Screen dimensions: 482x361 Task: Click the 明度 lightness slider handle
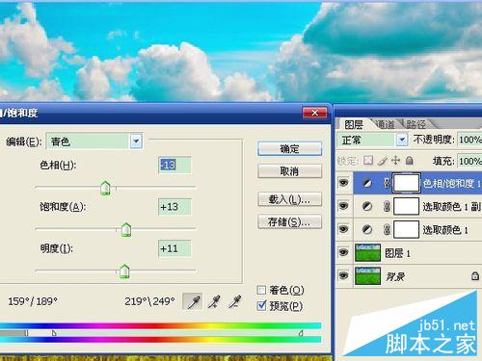tap(124, 271)
